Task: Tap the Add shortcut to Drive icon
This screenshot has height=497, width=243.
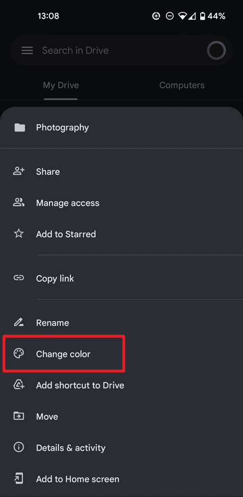Action: click(x=19, y=385)
